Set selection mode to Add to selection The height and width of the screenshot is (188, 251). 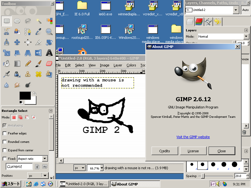click(20, 118)
